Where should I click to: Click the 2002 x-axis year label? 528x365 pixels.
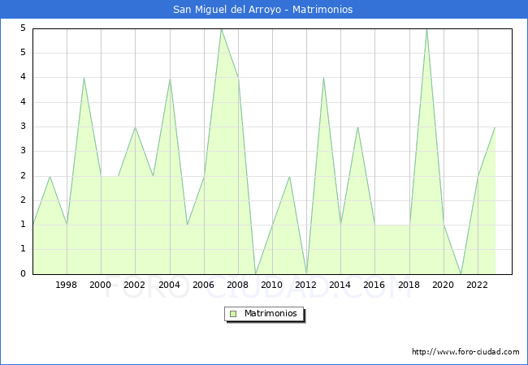click(135, 285)
